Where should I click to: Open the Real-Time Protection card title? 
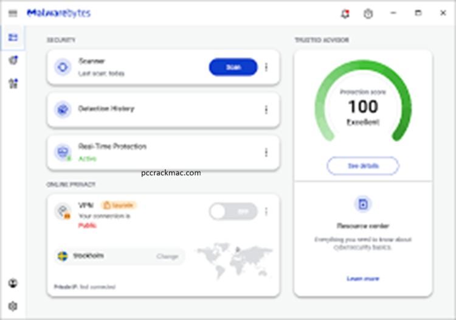click(x=112, y=147)
